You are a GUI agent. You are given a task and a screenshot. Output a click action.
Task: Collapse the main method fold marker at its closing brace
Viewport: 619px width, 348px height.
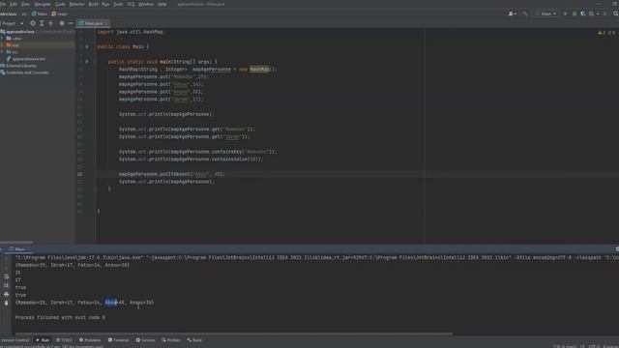(95, 189)
